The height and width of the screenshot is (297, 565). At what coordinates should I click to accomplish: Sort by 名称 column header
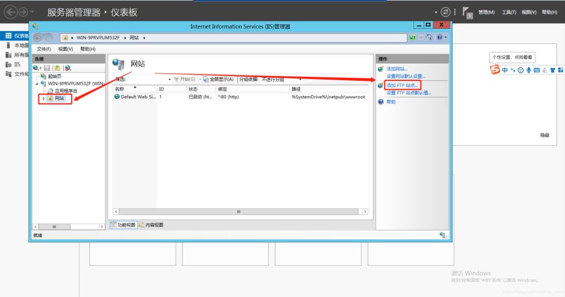click(135, 89)
